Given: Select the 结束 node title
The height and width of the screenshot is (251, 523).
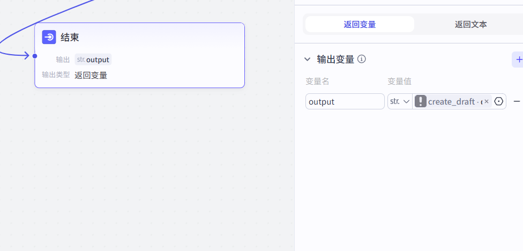Looking at the screenshot, I should coord(70,37).
